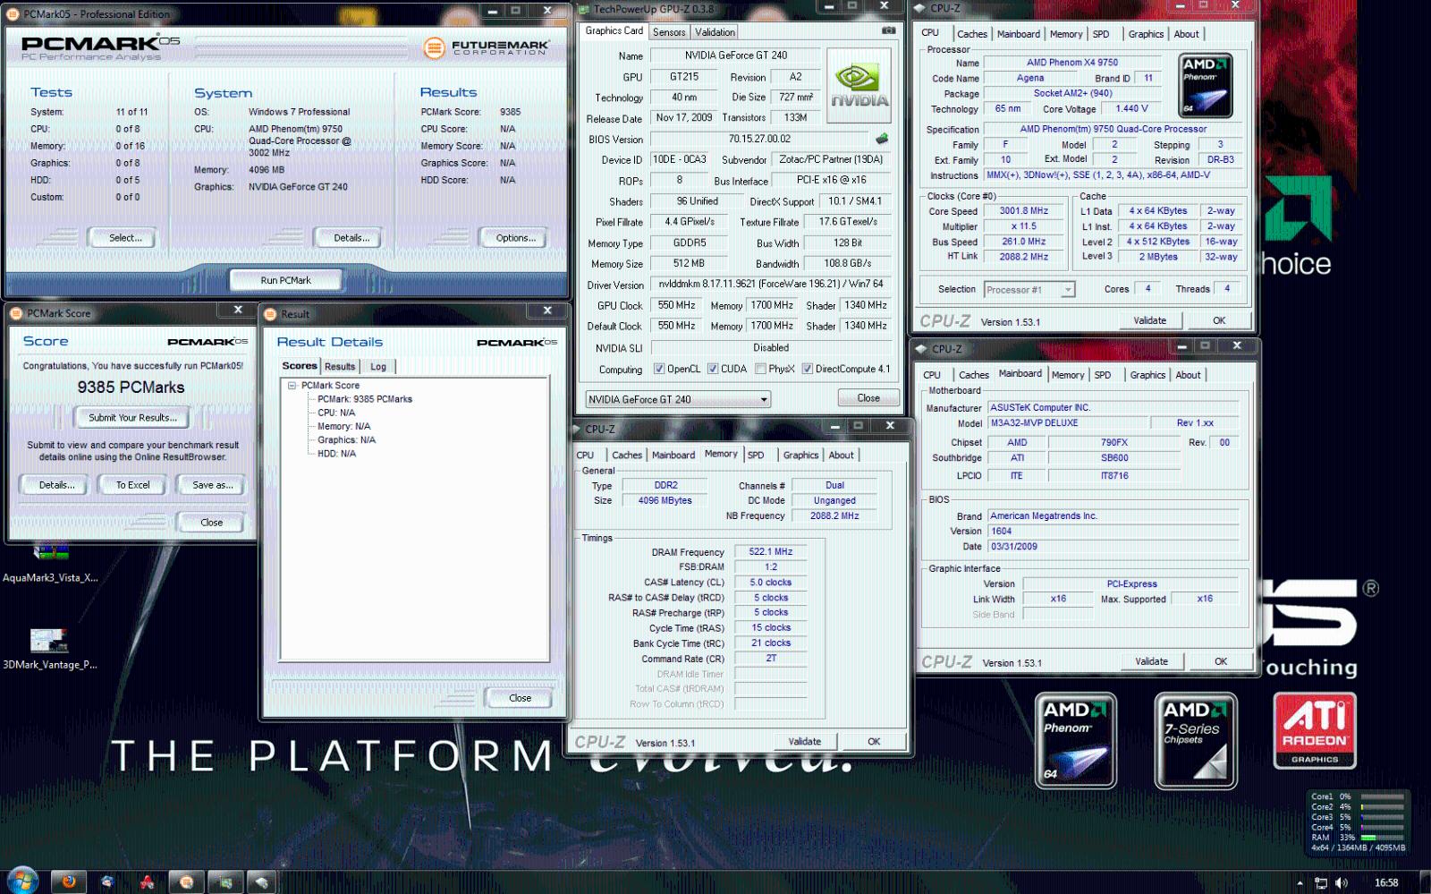Click the AMD Phenom logo in CPU-Z
This screenshot has height=894, width=1431.
(x=1206, y=85)
